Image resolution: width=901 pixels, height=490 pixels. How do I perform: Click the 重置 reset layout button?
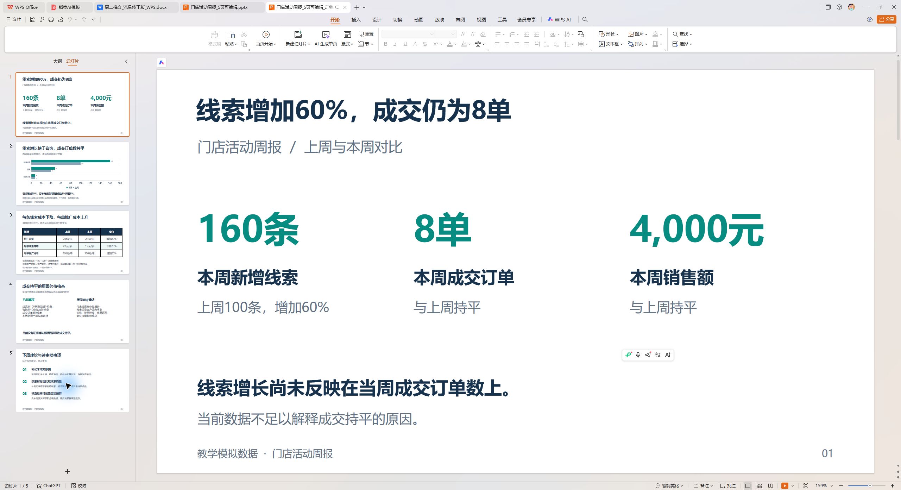click(366, 34)
